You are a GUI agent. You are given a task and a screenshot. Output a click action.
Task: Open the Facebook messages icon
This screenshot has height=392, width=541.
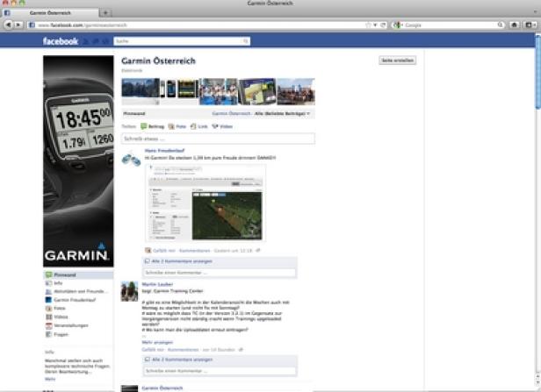[96, 41]
